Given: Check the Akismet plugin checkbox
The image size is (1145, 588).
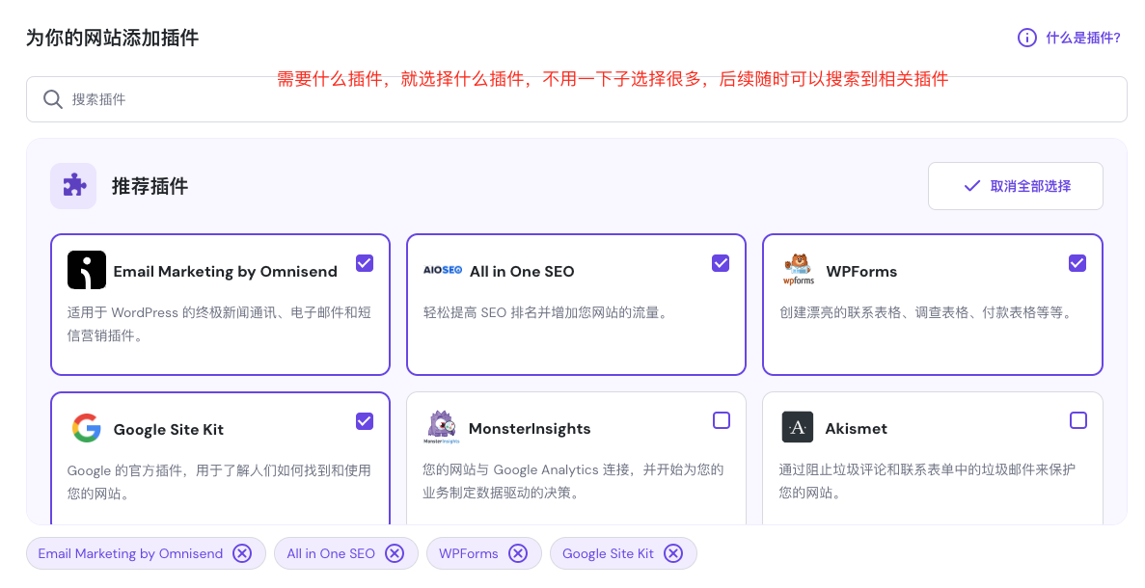Looking at the screenshot, I should pyautogui.click(x=1078, y=420).
